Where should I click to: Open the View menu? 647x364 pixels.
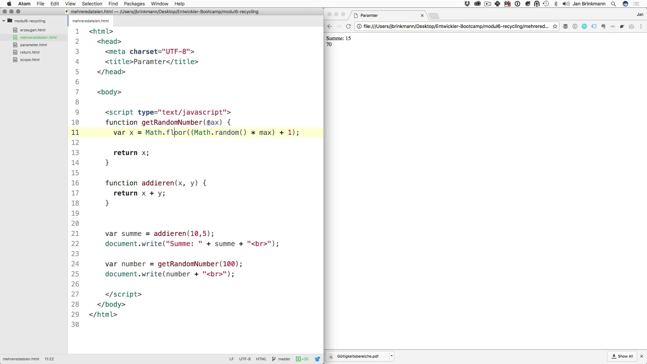70,4
